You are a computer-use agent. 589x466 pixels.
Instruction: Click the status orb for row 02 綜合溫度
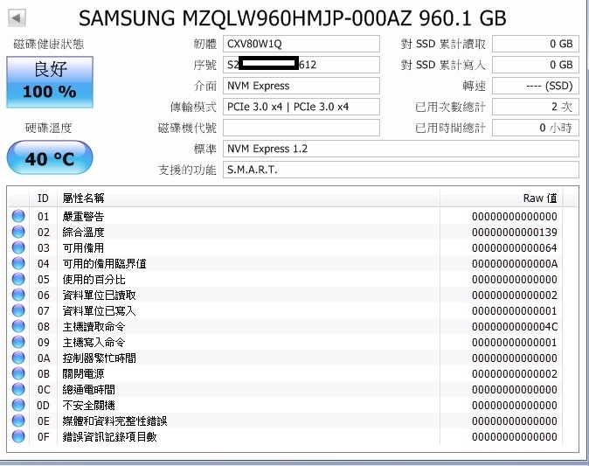(x=18, y=232)
